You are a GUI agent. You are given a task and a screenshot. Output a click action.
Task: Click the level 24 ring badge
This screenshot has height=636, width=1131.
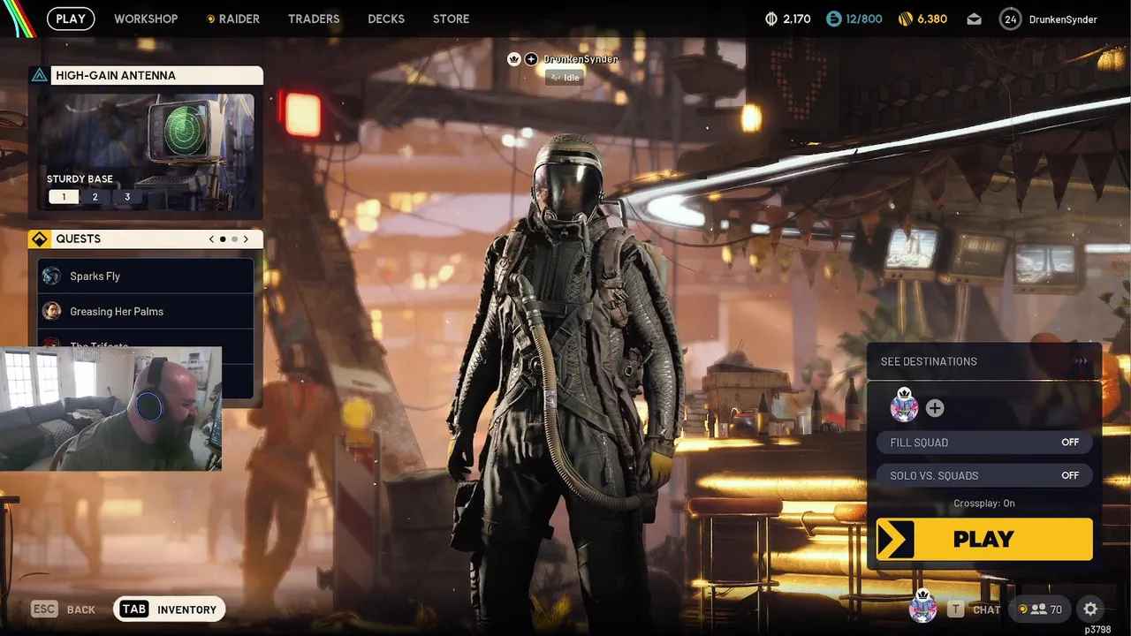point(1011,19)
